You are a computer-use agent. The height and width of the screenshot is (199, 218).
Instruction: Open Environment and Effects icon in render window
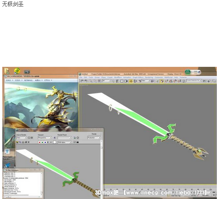[78, 138]
